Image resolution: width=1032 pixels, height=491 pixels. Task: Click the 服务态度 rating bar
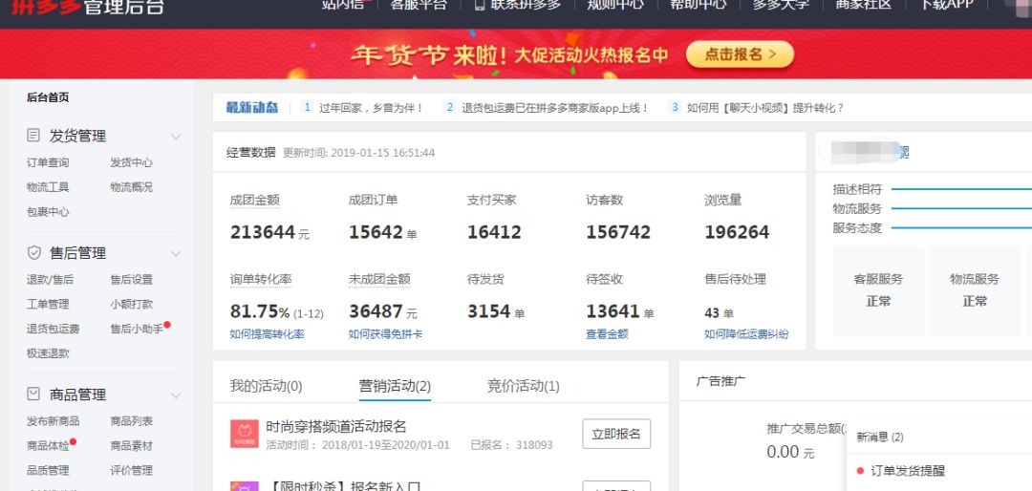tap(961, 228)
